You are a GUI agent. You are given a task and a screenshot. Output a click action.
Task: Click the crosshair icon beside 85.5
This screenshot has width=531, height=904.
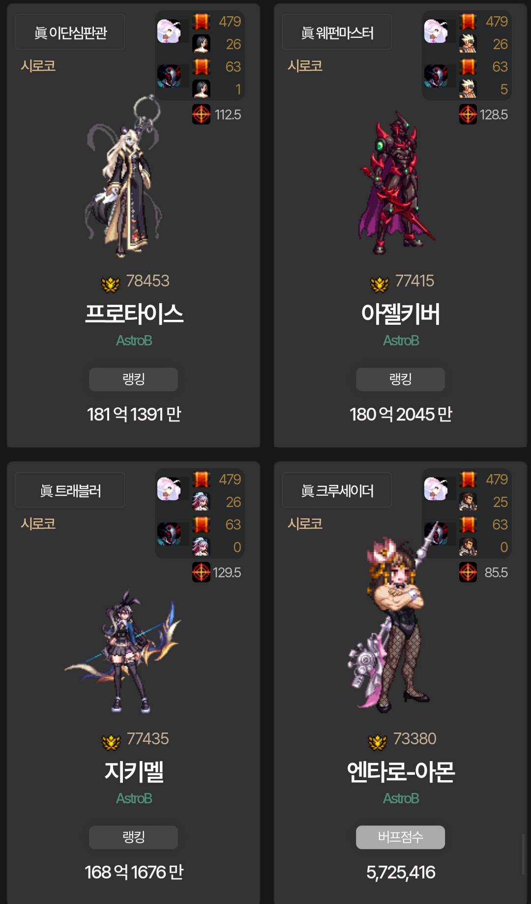(x=468, y=572)
